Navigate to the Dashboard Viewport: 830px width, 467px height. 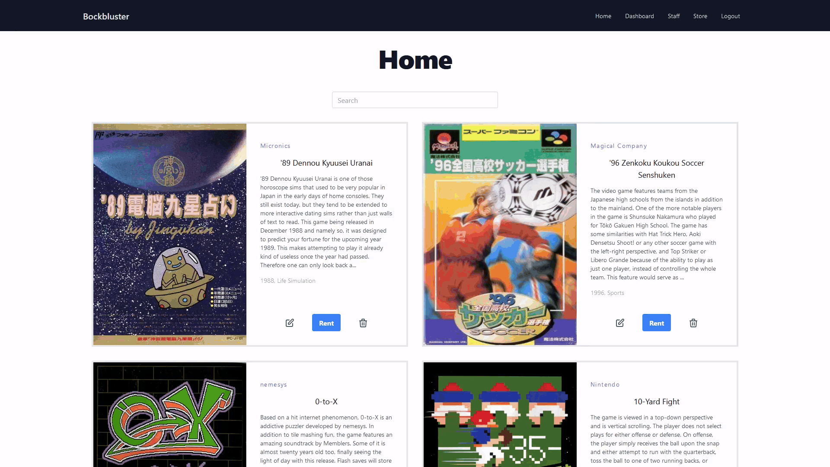640,16
